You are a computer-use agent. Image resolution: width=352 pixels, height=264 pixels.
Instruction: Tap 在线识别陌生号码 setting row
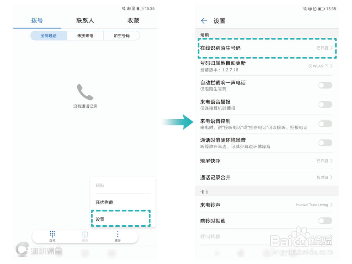click(267, 48)
